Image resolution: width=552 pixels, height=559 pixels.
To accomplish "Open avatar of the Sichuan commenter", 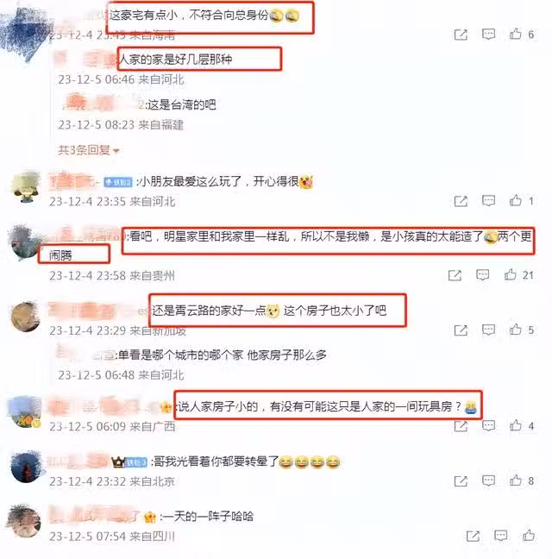I will click(23, 521).
